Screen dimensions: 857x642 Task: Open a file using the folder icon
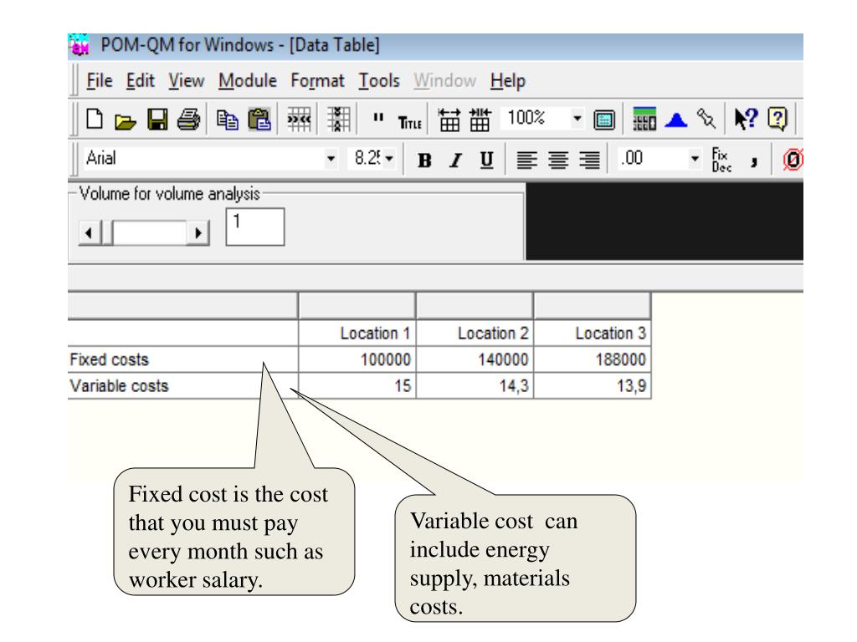[126, 120]
